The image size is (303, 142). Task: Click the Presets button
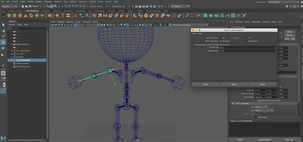tap(290, 35)
